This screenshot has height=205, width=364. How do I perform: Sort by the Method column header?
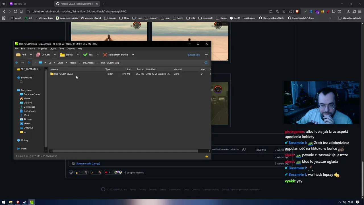(177, 69)
